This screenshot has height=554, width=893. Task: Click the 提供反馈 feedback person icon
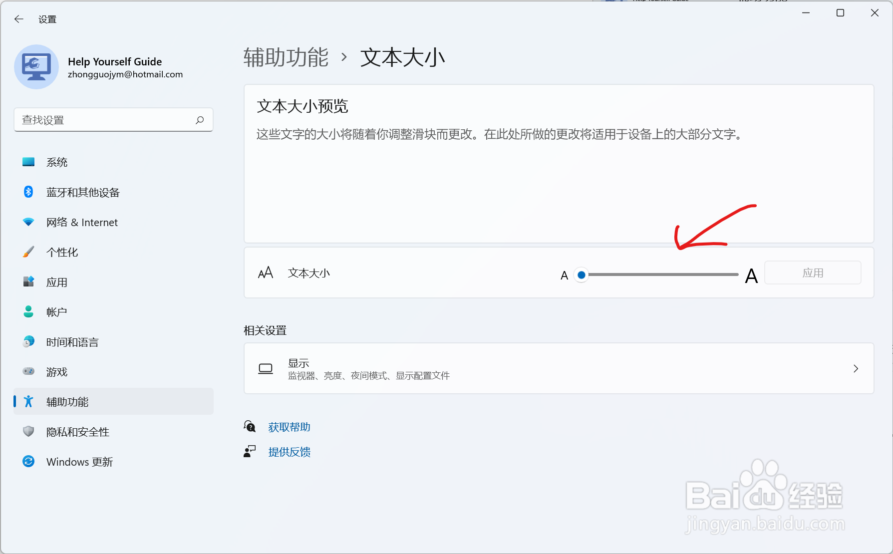point(250,451)
